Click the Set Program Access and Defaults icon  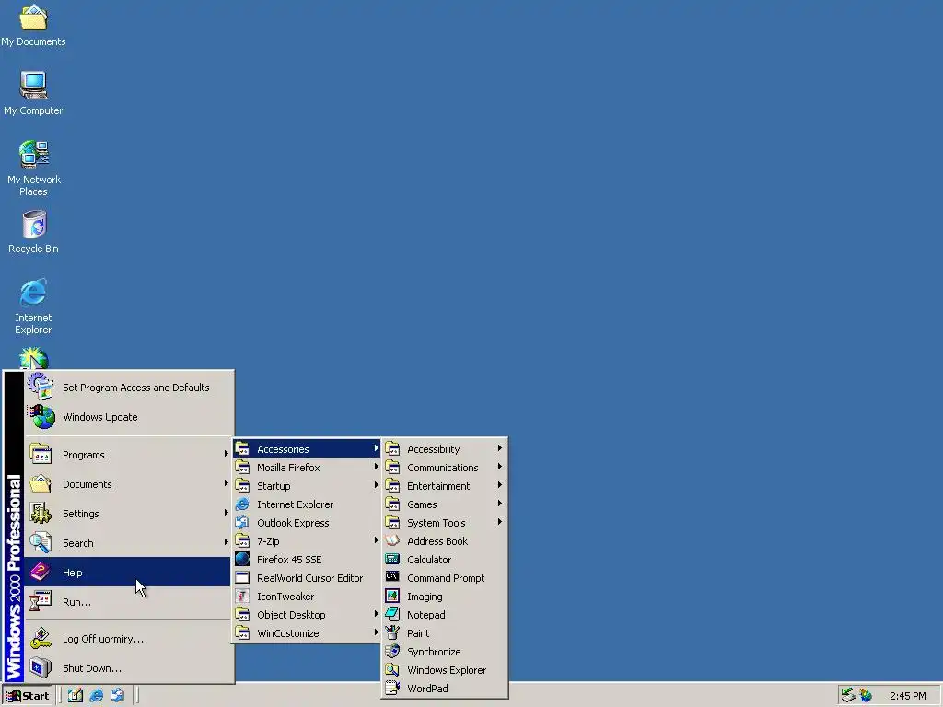[x=41, y=388]
